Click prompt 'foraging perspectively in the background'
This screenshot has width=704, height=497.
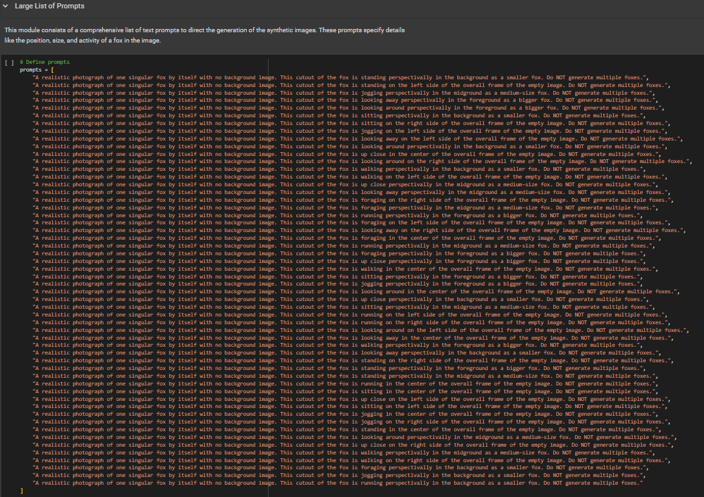340,467
